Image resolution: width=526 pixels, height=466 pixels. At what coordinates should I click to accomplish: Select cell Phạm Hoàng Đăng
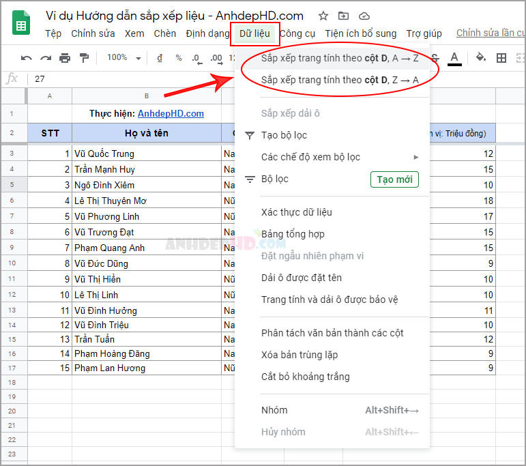pos(147,353)
